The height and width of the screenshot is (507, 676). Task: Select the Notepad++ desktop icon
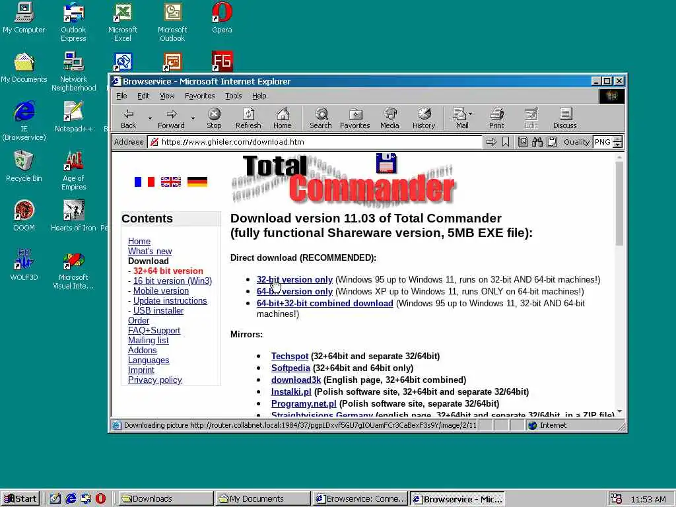pos(74,116)
